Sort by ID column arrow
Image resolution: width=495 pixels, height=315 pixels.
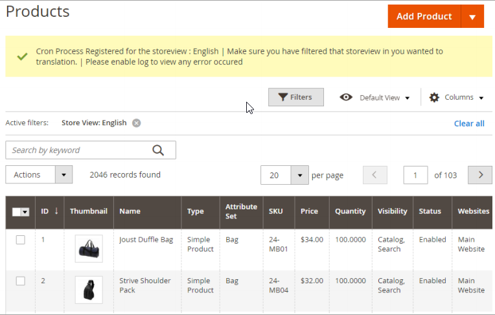click(x=56, y=211)
